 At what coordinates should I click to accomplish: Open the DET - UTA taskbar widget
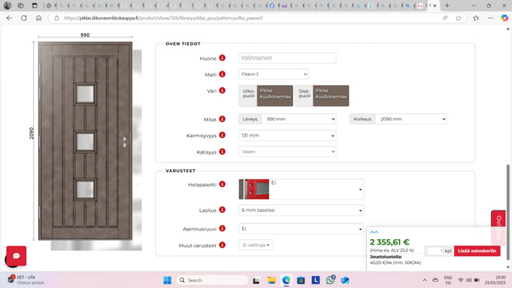[26, 279]
